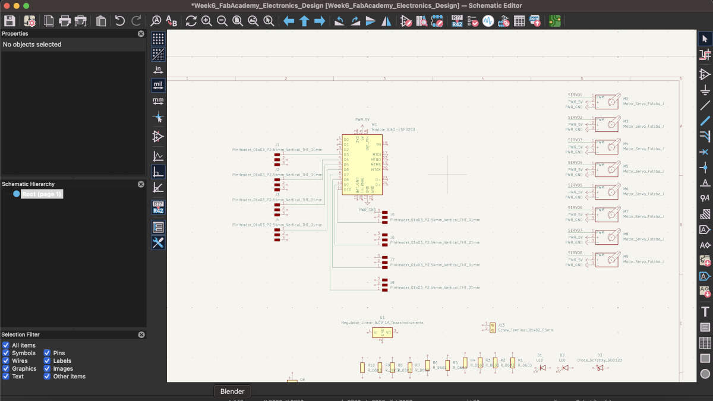Select the draw rectangle tool
The width and height of the screenshot is (713, 401).
(x=705, y=358)
